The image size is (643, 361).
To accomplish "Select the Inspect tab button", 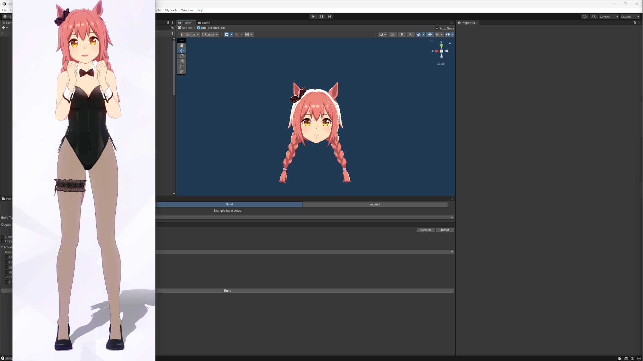I will tap(375, 204).
